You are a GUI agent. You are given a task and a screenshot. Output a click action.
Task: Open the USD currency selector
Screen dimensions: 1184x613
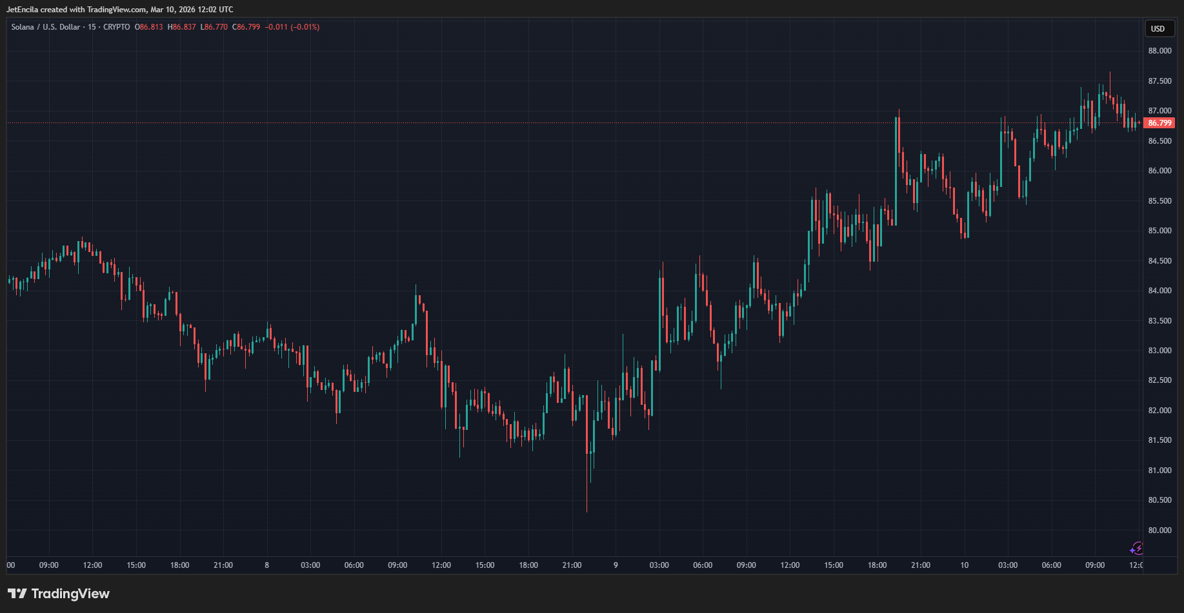(1158, 28)
